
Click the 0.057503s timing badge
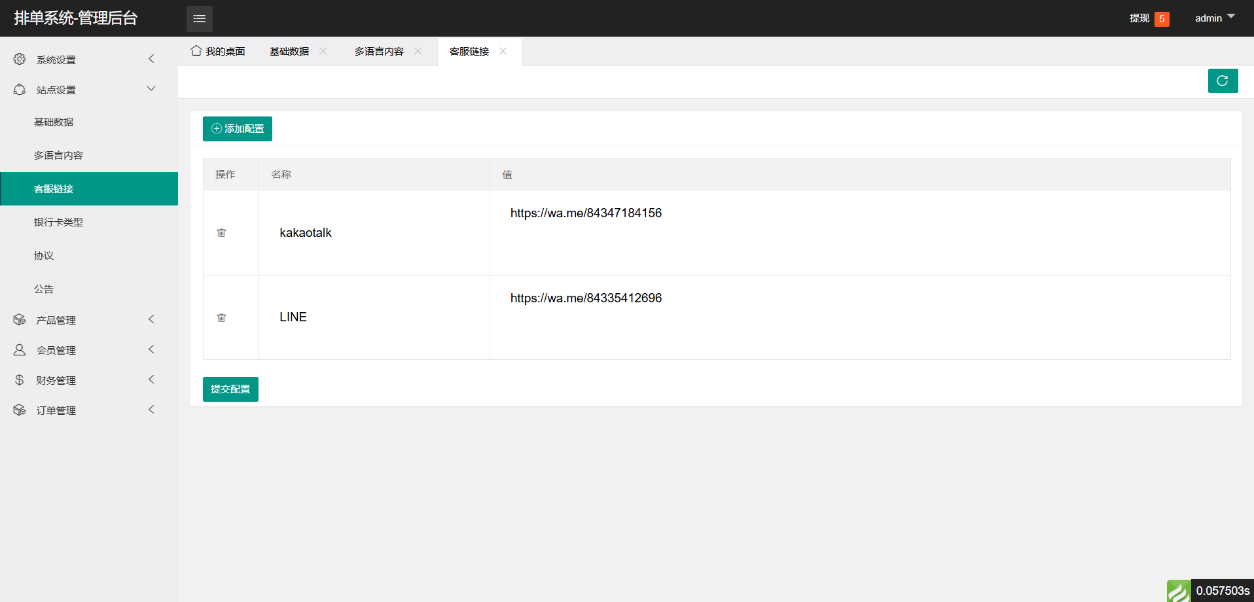[x=1223, y=591]
